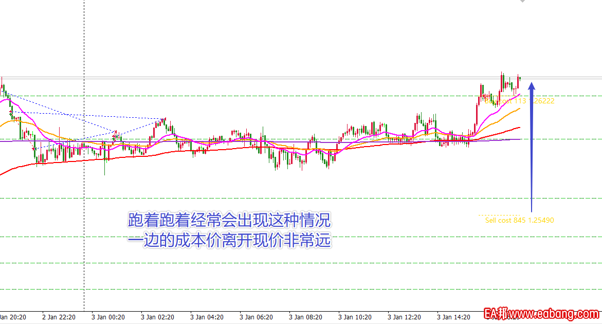Select the '3 Jan 12:20' time axis label
The image size is (602, 324).
click(x=404, y=317)
